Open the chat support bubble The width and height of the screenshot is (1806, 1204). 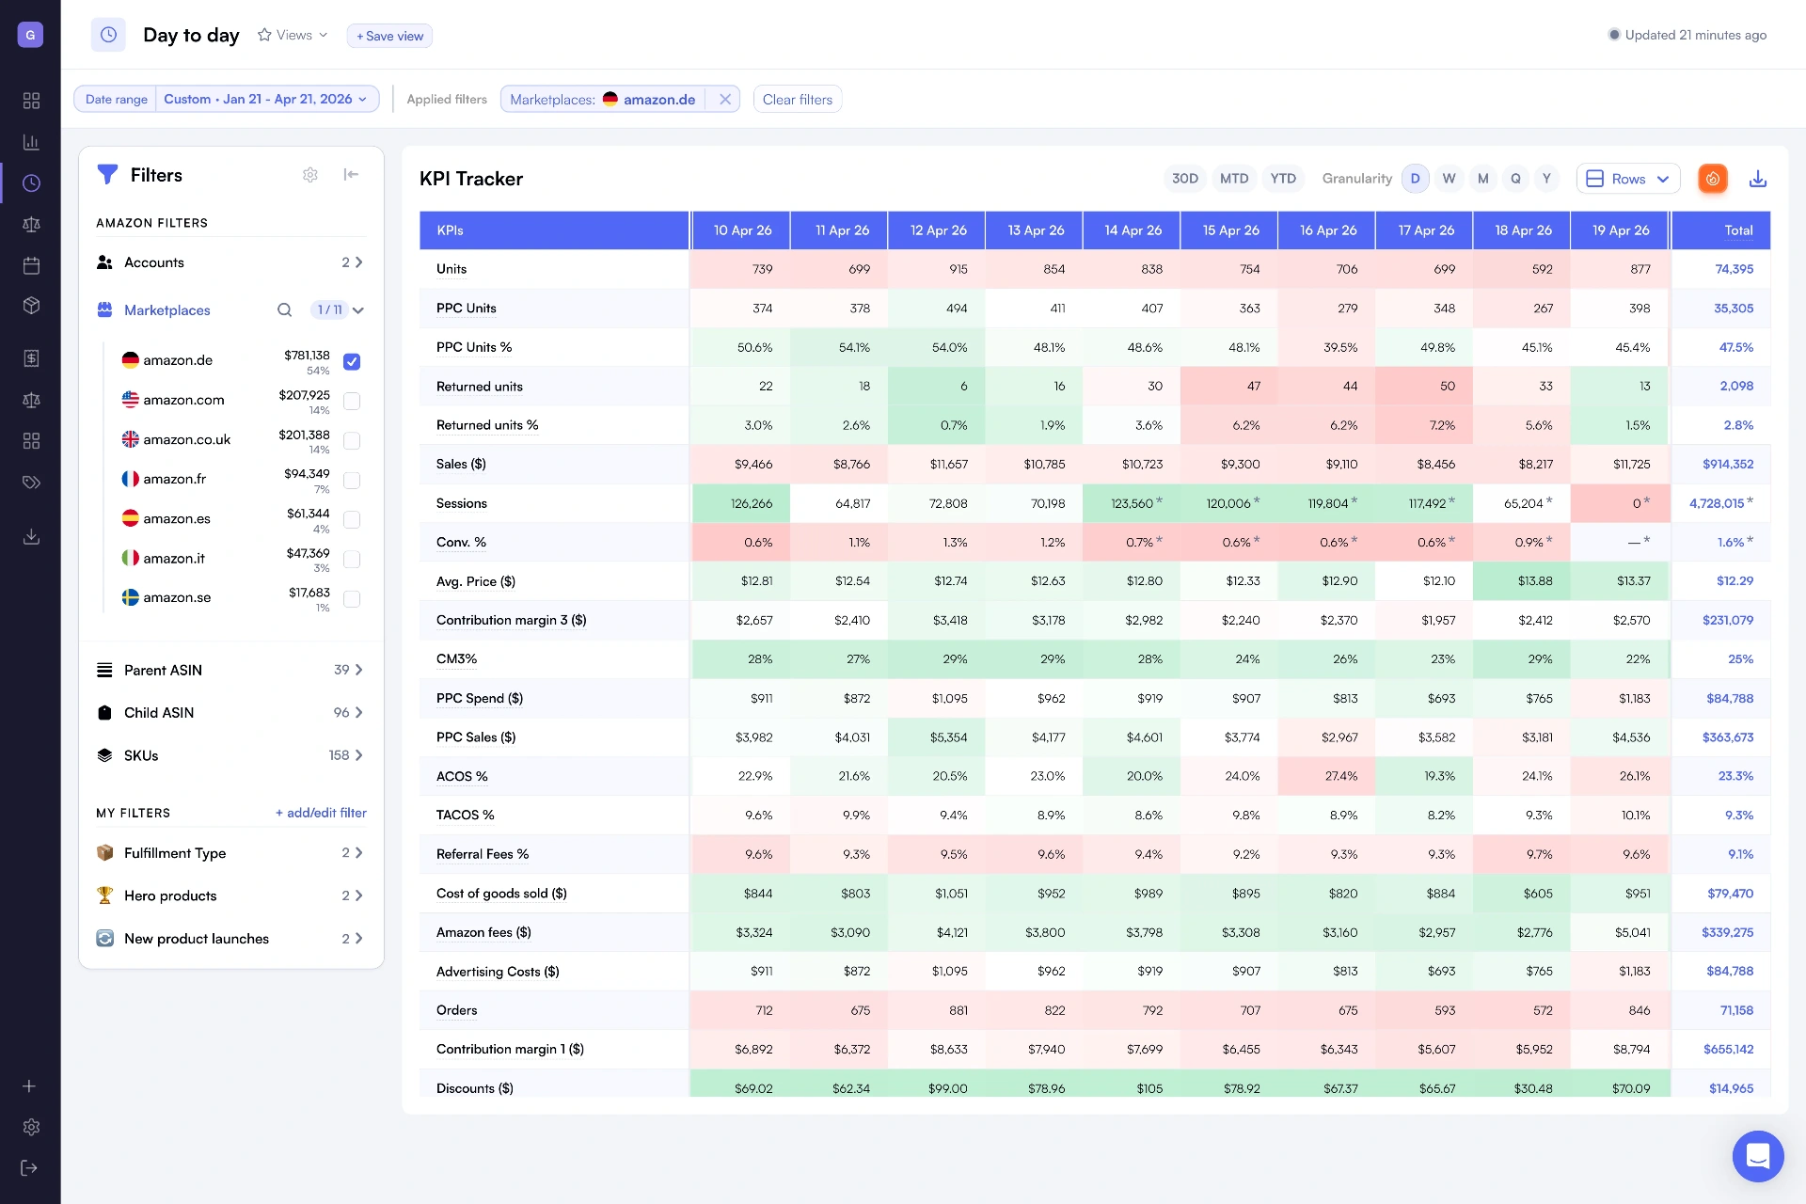[1758, 1156]
